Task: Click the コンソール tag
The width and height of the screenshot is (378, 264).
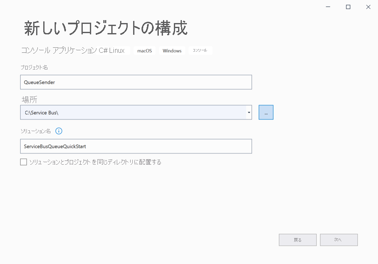Action: pos(200,50)
